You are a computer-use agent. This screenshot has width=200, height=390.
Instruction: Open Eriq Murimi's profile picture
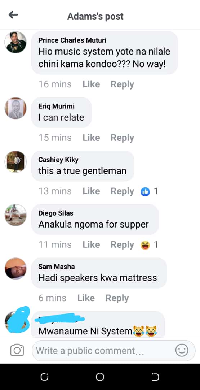click(x=15, y=108)
